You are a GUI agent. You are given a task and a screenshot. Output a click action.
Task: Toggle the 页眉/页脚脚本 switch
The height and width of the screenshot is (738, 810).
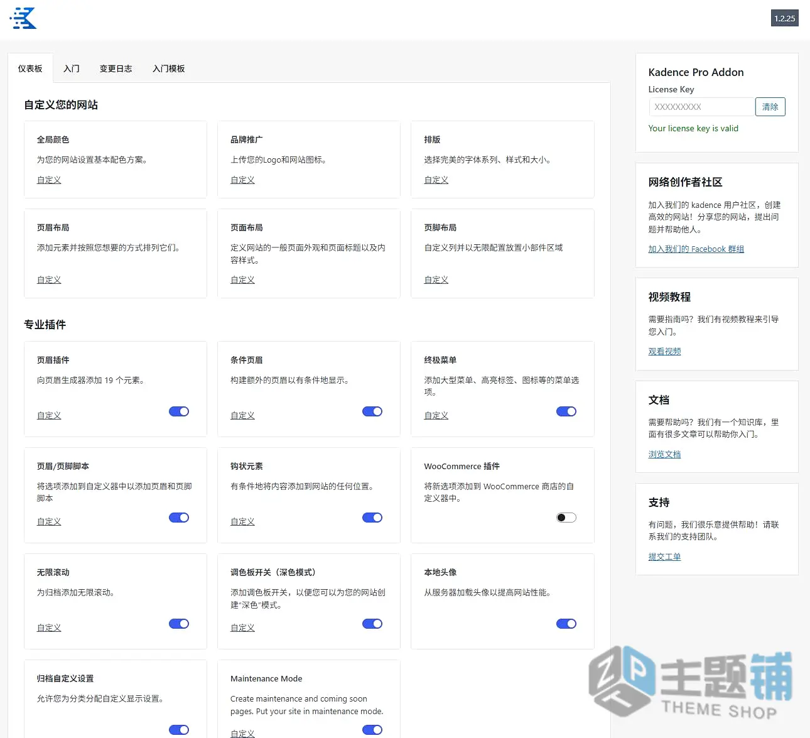[179, 518]
